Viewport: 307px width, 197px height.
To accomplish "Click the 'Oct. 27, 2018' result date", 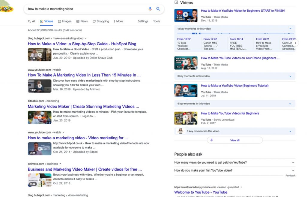I will coord(62,183).
